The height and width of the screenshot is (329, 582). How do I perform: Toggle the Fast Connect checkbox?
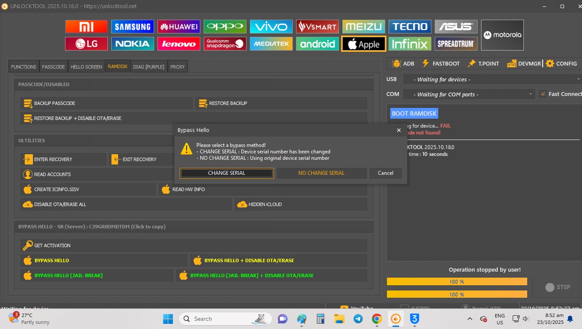(543, 94)
